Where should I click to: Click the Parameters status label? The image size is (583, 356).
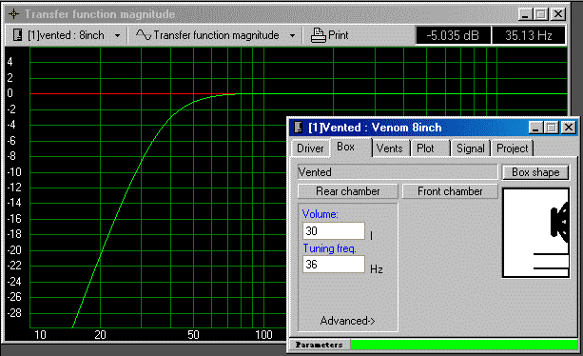[319, 345]
